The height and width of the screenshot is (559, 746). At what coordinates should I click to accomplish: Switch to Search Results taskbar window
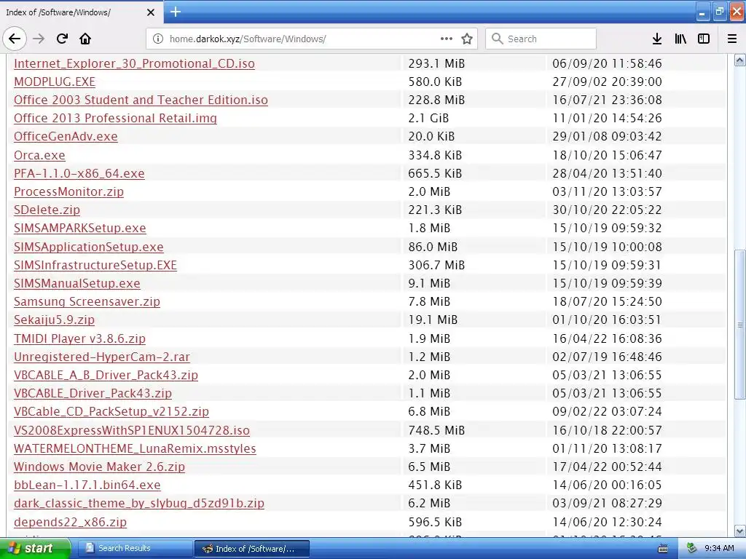coord(135,549)
